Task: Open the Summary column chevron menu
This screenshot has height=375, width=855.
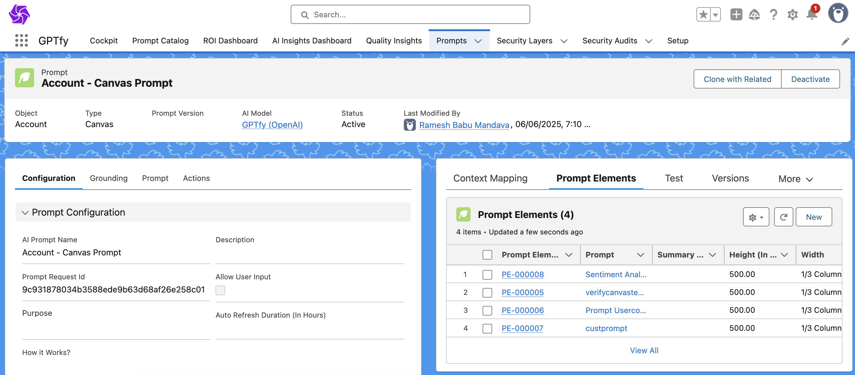Action: click(x=712, y=255)
